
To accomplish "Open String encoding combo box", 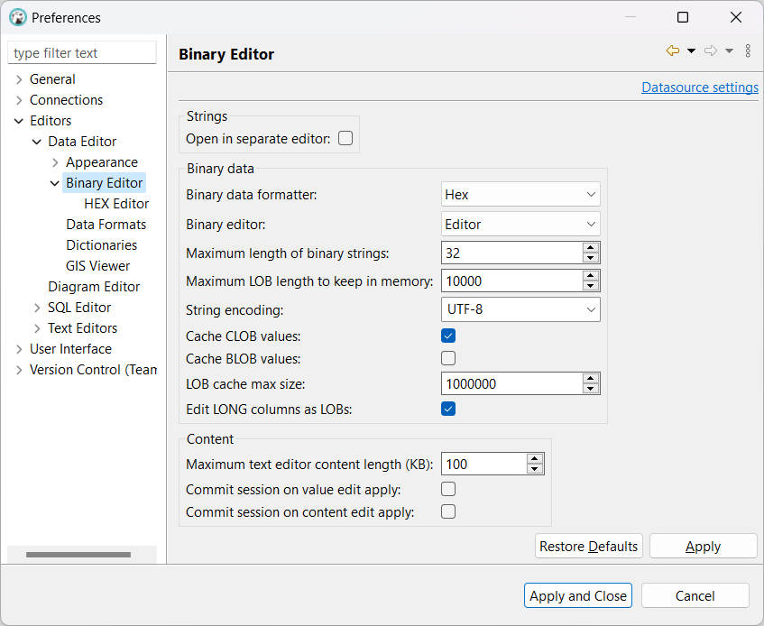I will tap(520, 309).
